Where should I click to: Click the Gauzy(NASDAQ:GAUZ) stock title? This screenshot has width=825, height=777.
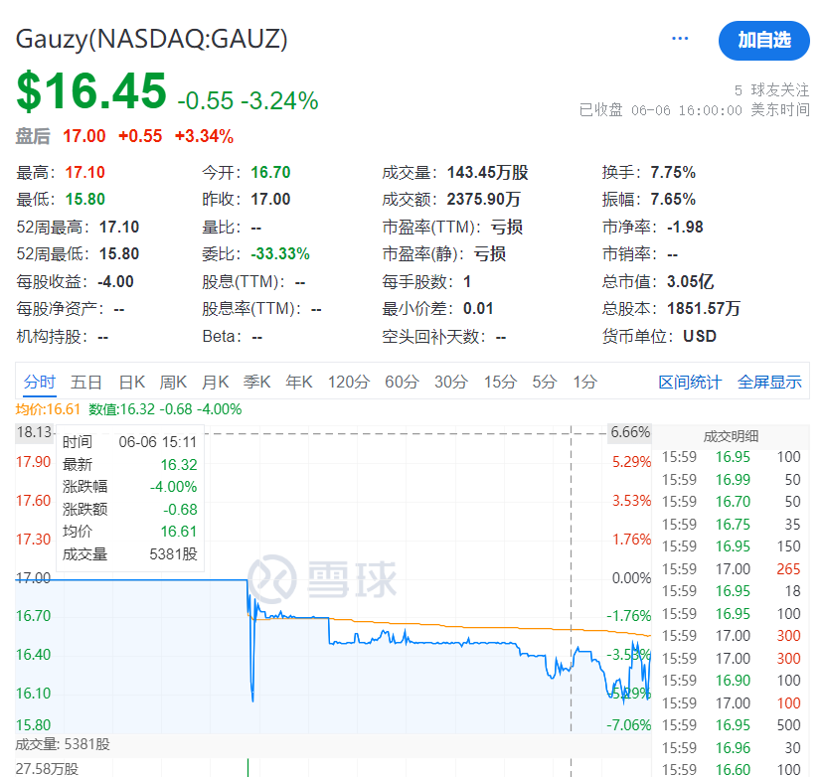click(x=151, y=40)
